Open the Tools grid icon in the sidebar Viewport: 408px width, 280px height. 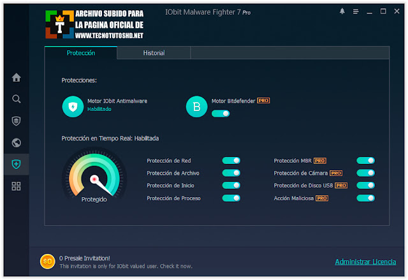point(16,186)
